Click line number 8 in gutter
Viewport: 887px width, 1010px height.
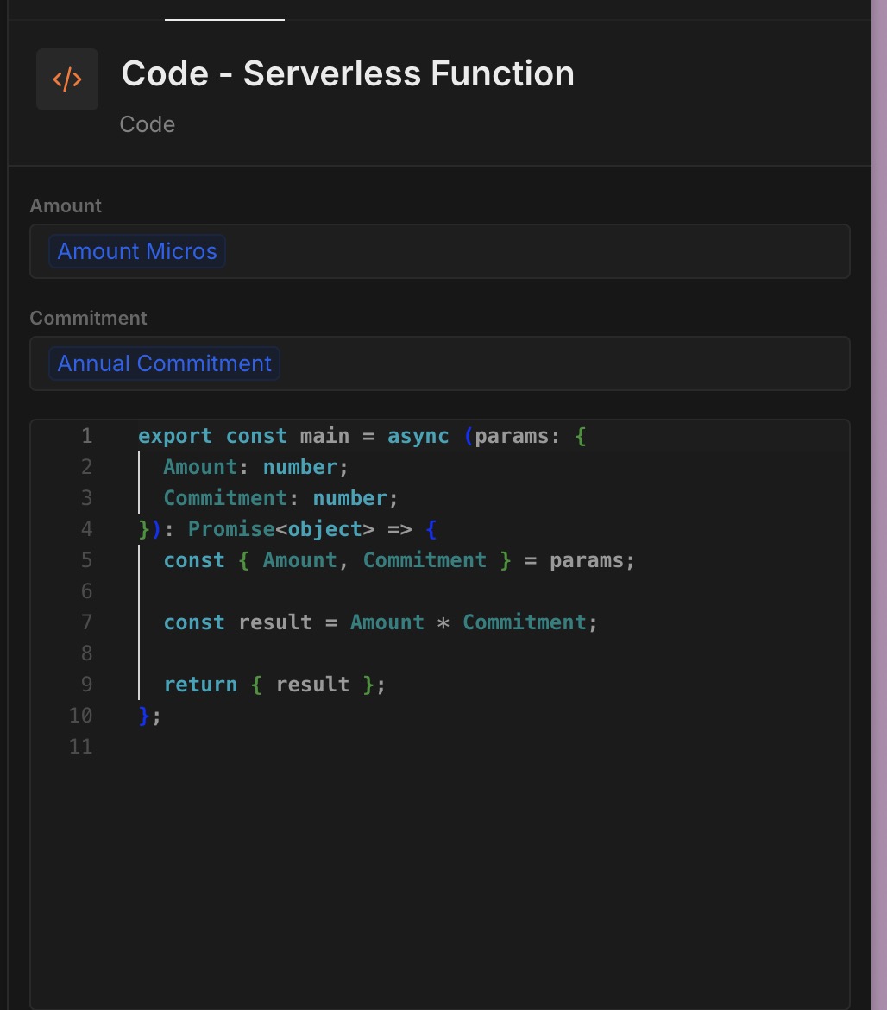pos(86,653)
